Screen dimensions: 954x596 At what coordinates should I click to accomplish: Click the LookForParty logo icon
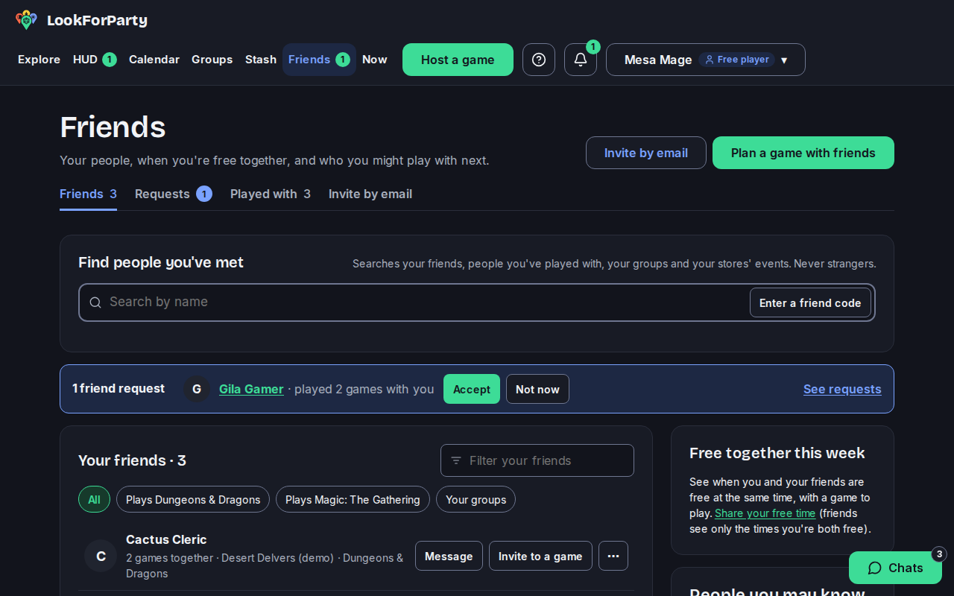point(26,20)
